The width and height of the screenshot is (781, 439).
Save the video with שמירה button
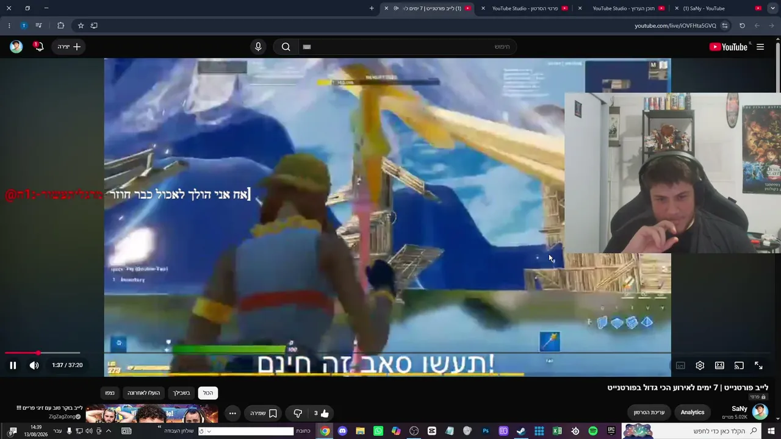[x=264, y=413]
